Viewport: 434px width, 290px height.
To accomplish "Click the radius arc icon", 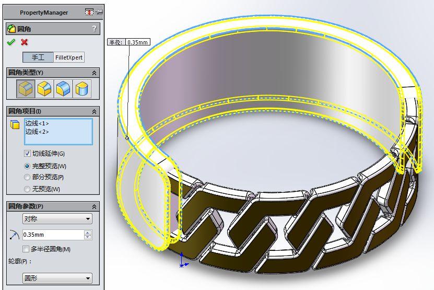I will point(14,235).
